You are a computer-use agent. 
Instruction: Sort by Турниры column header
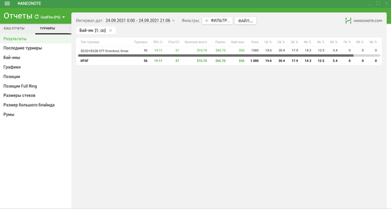141,42
